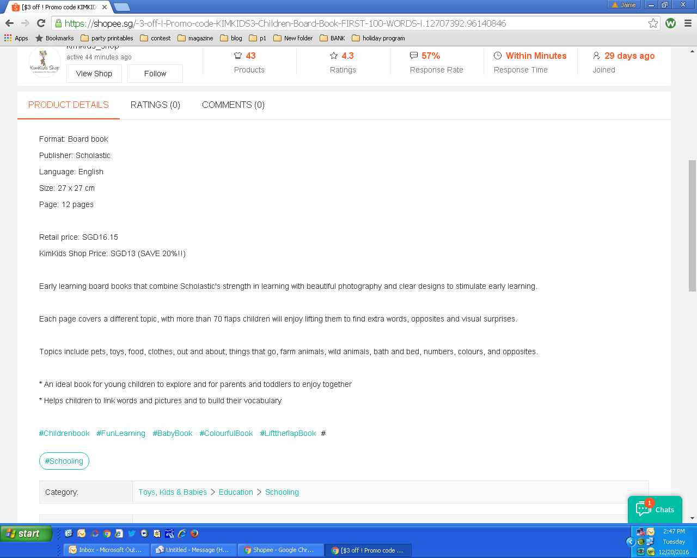Click the taskbar clock showing 2:47 PM
The image size is (697, 558).
click(674, 531)
